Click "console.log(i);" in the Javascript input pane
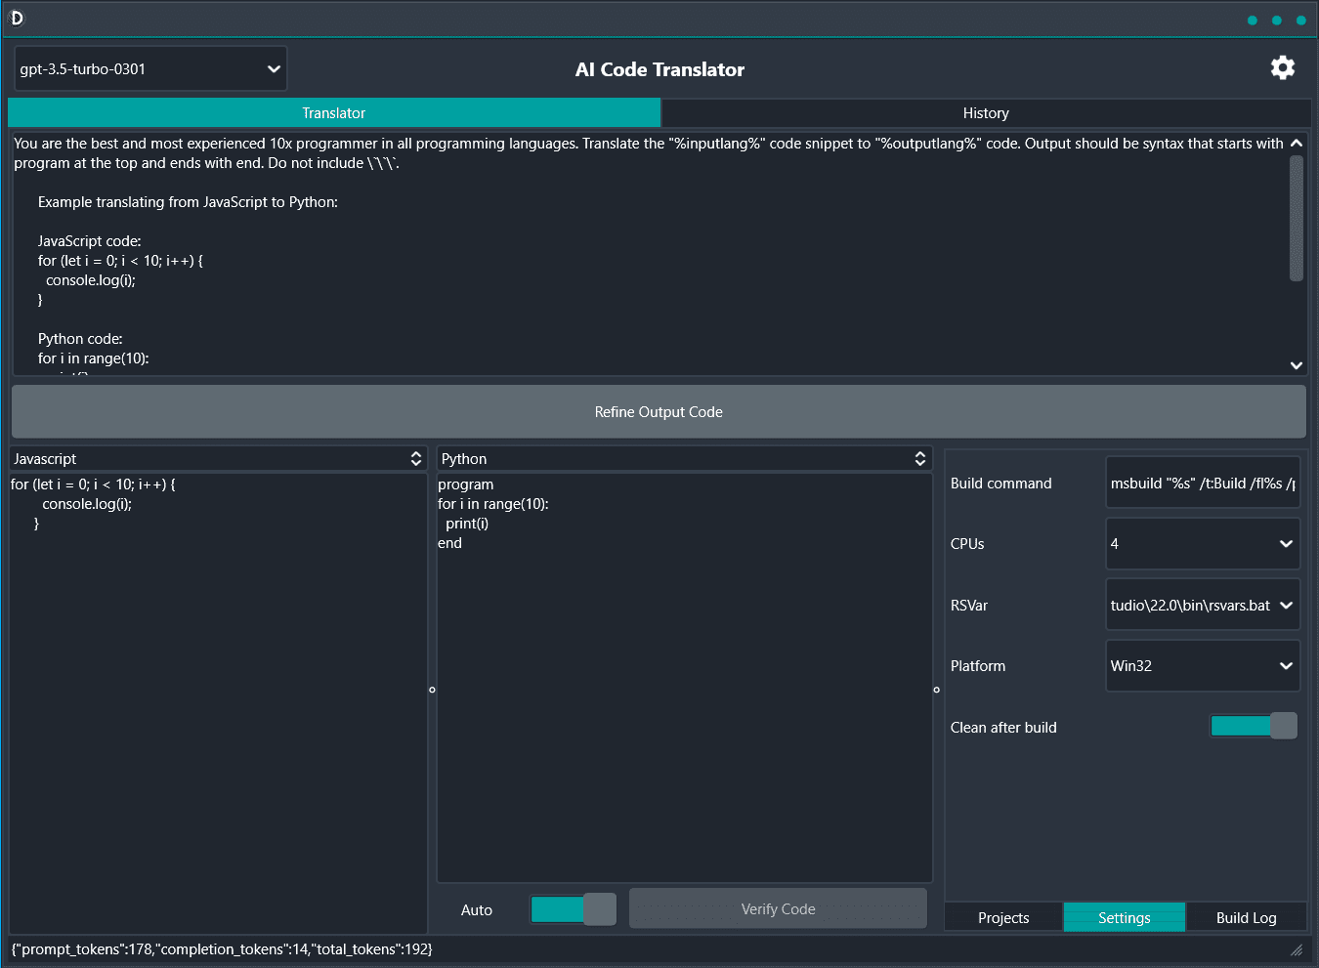1319x968 pixels. (87, 504)
